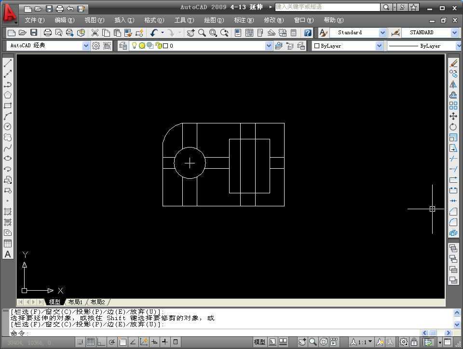This screenshot has width=463, height=349.
Task: Click the ByLayer color swatch box
Action: (317, 46)
